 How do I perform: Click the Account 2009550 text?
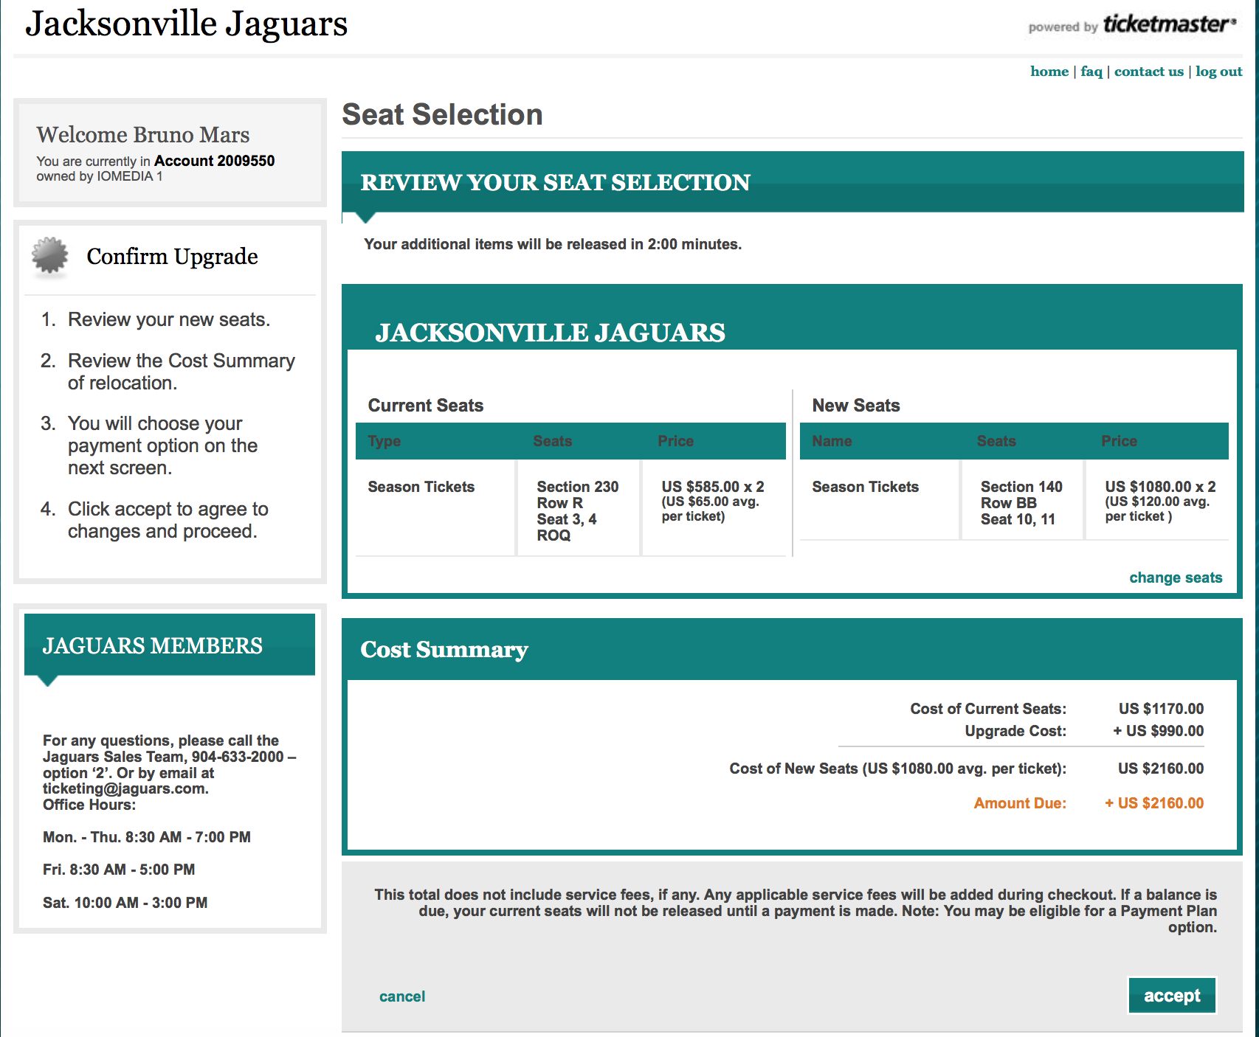[214, 161]
